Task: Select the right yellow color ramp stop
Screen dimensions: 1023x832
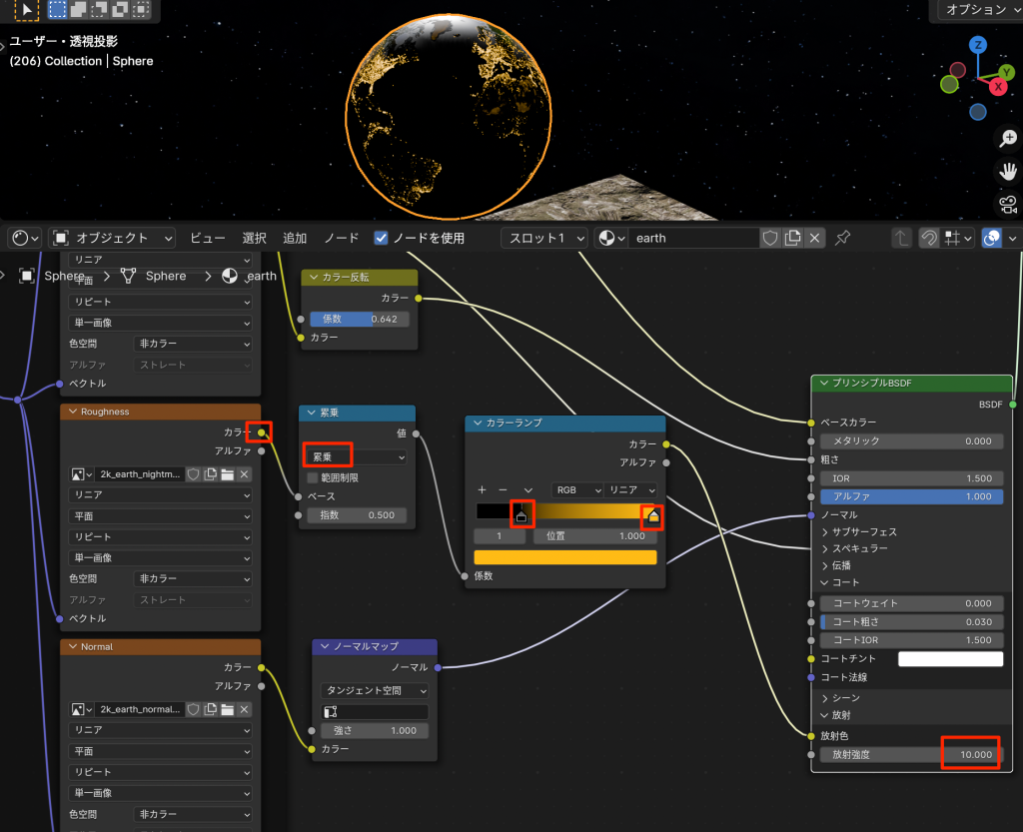Action: click(652, 515)
